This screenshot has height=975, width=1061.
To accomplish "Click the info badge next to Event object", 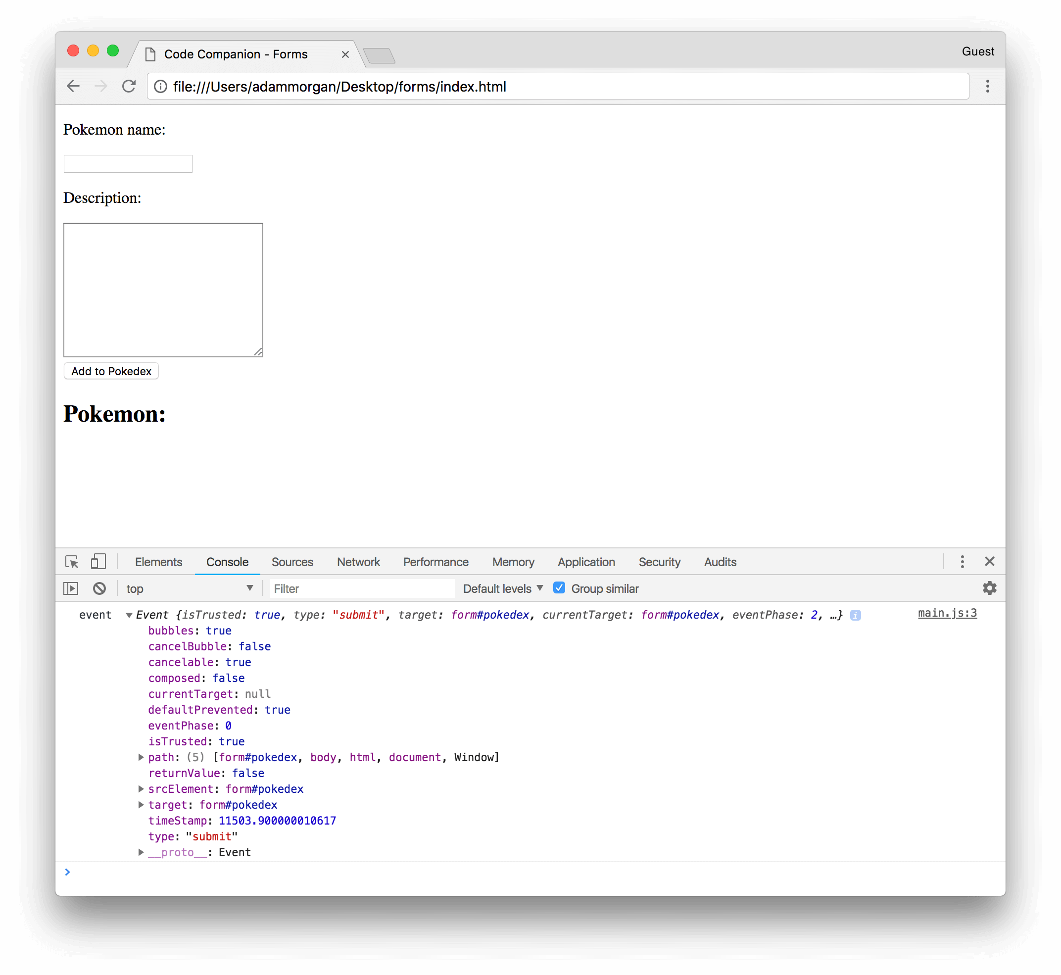I will (x=855, y=615).
